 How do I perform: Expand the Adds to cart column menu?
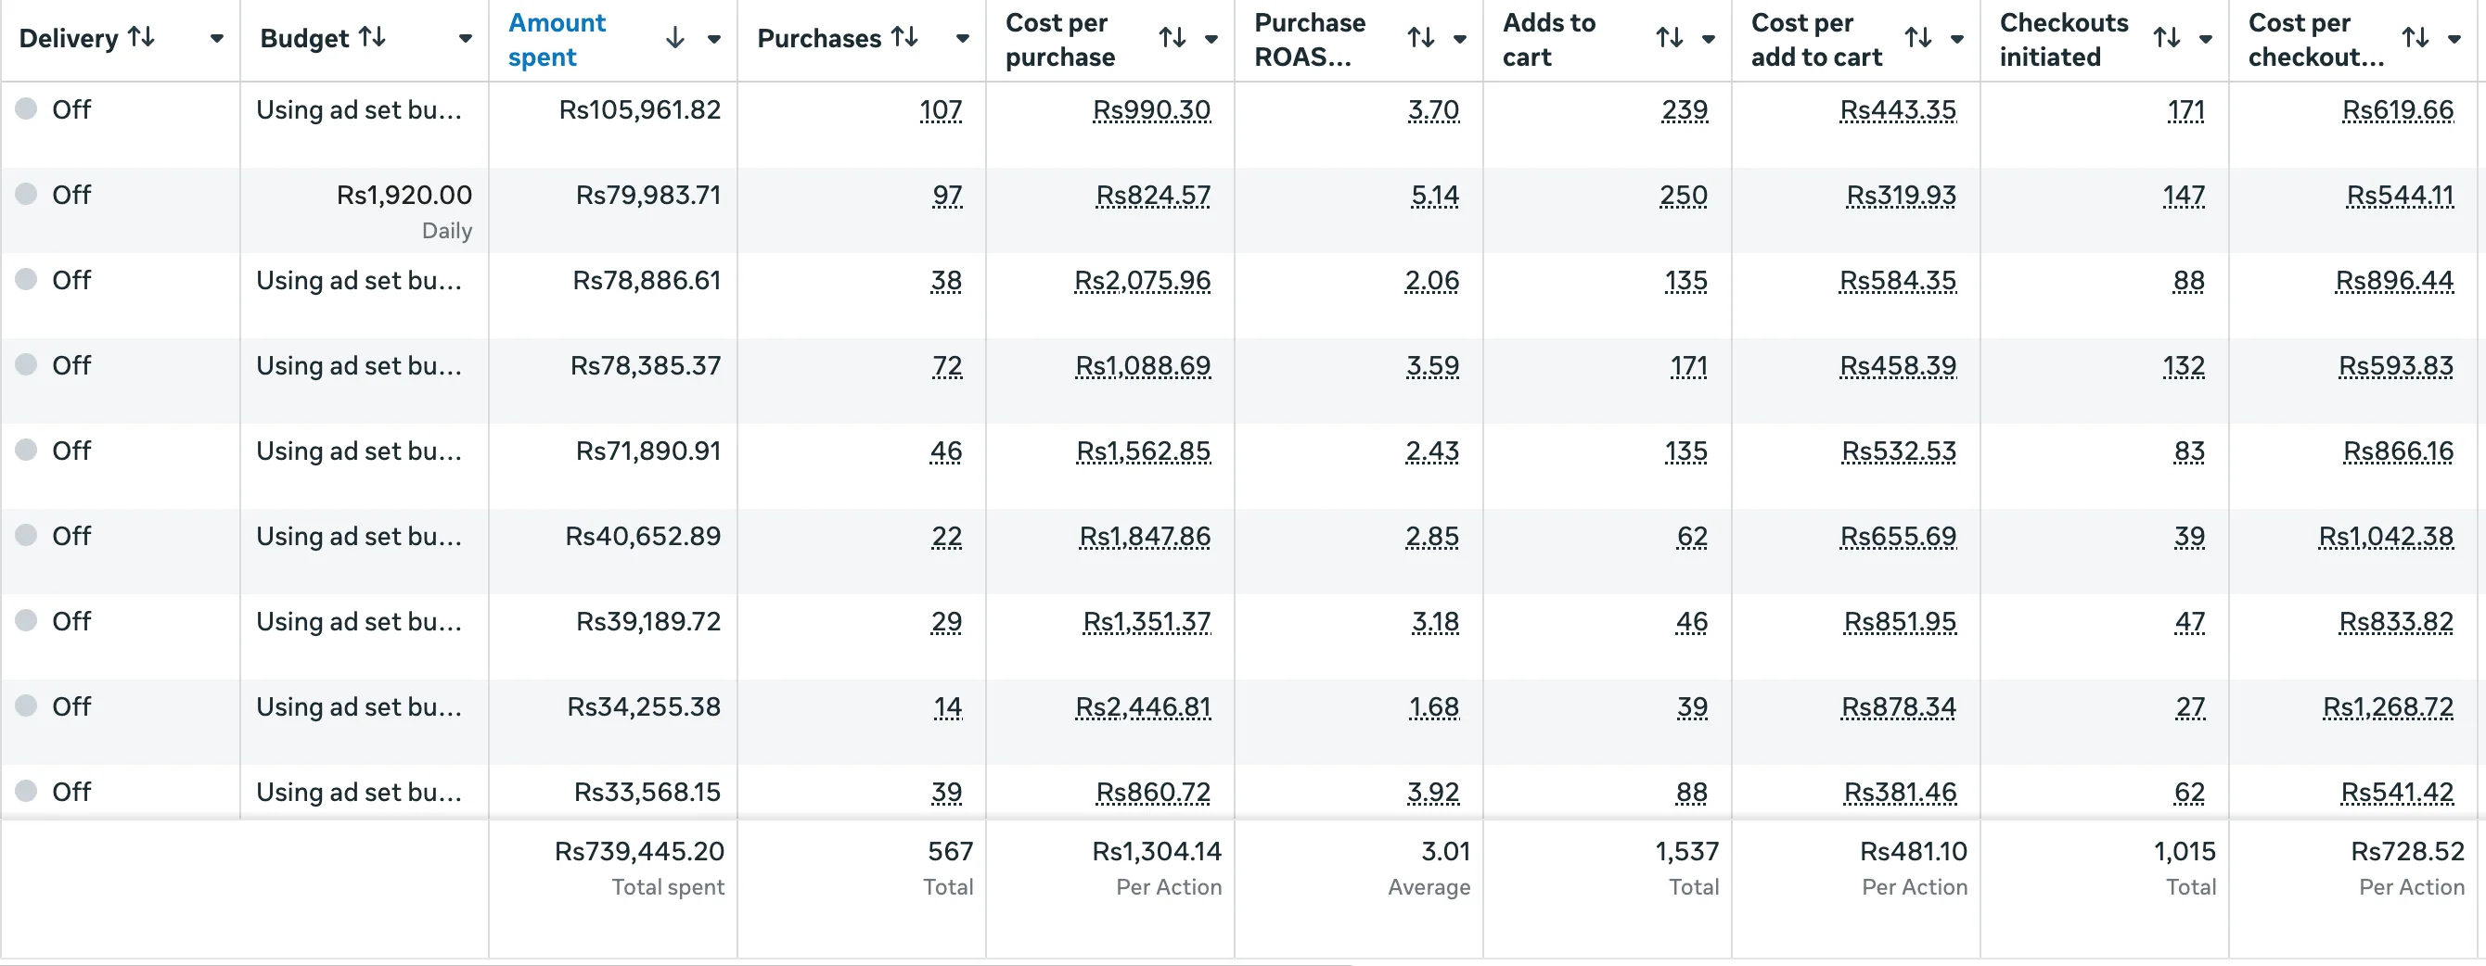tap(1708, 39)
